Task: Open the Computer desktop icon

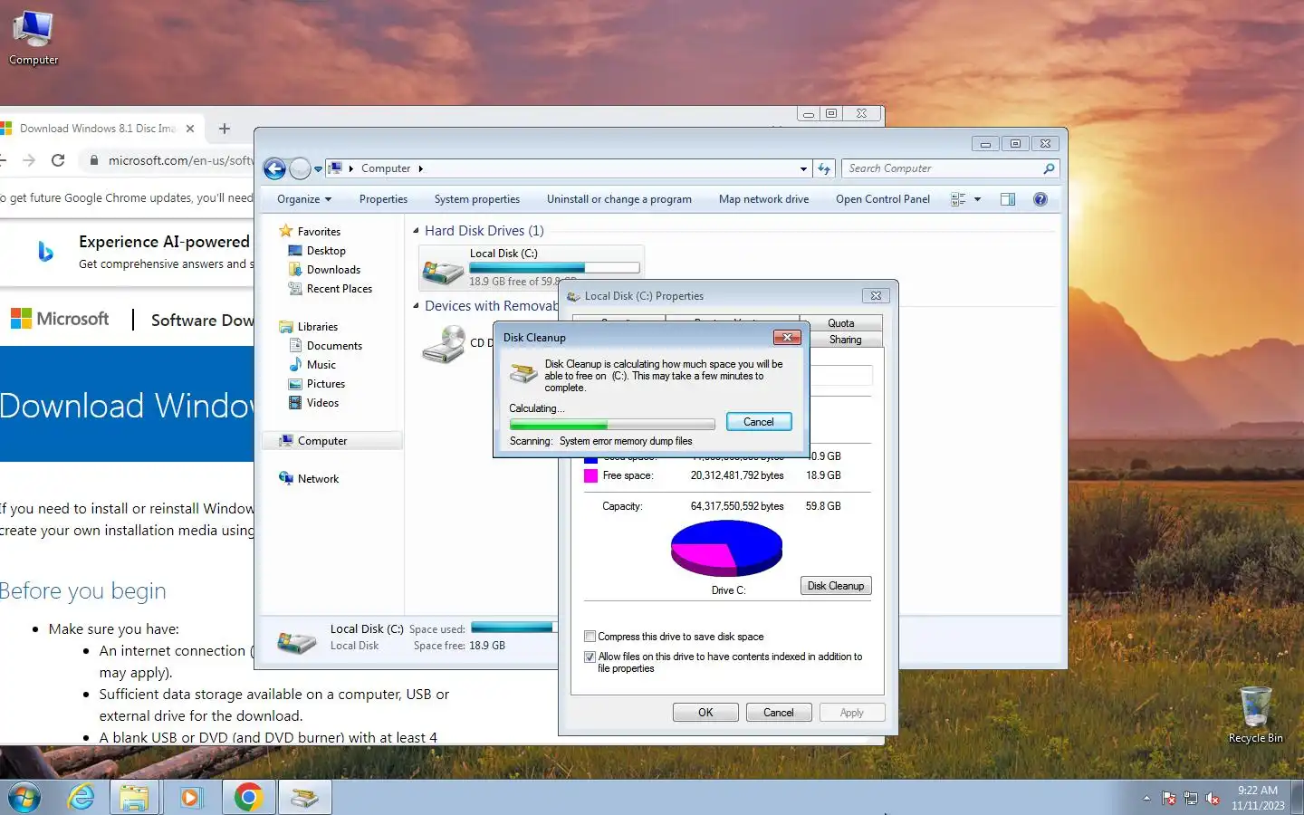Action: pyautogui.click(x=34, y=38)
